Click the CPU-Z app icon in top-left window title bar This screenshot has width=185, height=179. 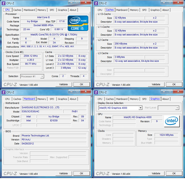click(x=3, y=3)
